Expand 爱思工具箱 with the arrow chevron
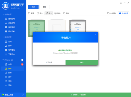The image size is (131, 97). tap(23, 95)
